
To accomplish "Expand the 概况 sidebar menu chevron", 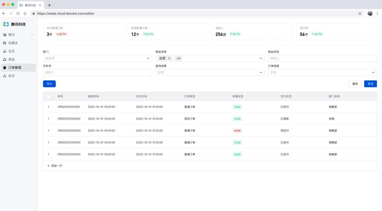I will click(32, 35).
